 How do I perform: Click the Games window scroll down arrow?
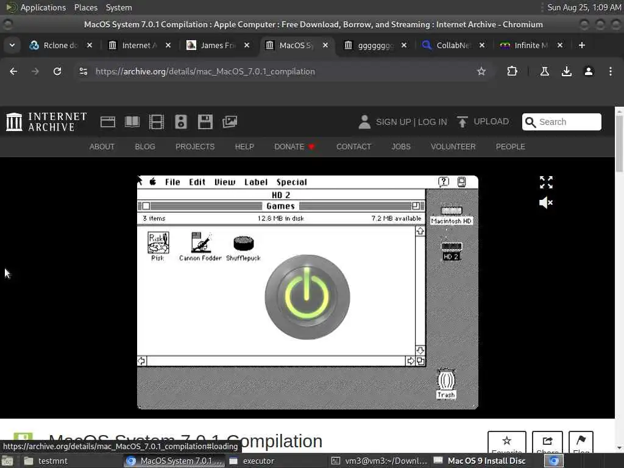(420, 350)
